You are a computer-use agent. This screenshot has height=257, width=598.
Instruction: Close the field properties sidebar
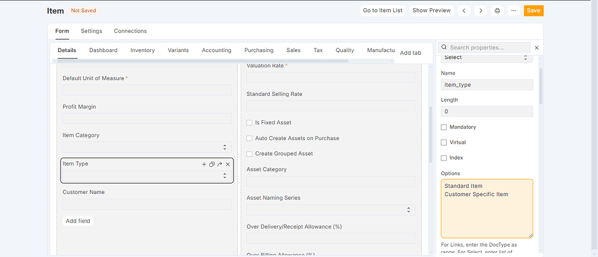click(537, 48)
